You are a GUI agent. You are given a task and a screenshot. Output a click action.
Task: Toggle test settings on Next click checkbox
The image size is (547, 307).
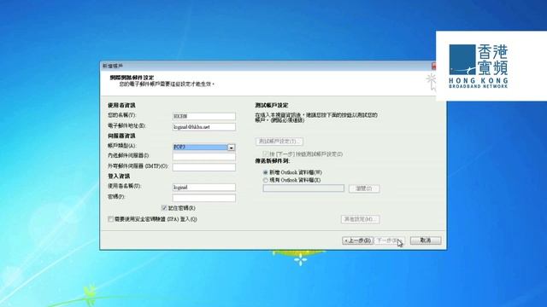point(265,153)
